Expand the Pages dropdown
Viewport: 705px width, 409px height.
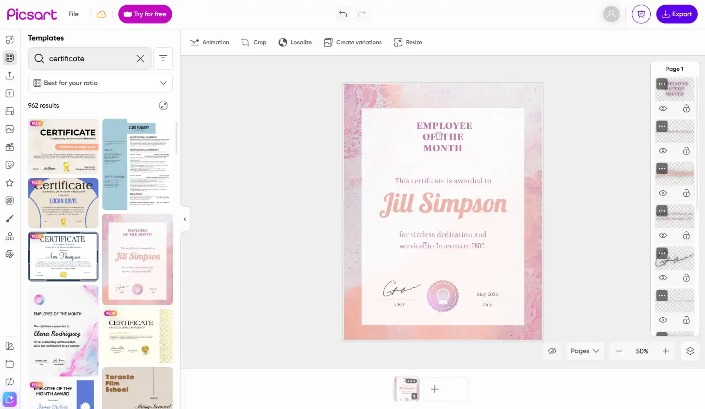pyautogui.click(x=585, y=351)
